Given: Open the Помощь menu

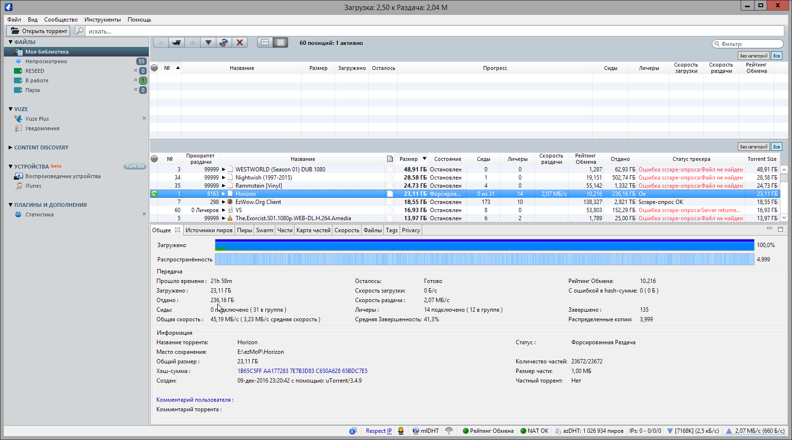Looking at the screenshot, I should [139, 20].
